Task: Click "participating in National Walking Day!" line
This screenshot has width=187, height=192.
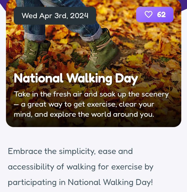Action: (x=80, y=182)
